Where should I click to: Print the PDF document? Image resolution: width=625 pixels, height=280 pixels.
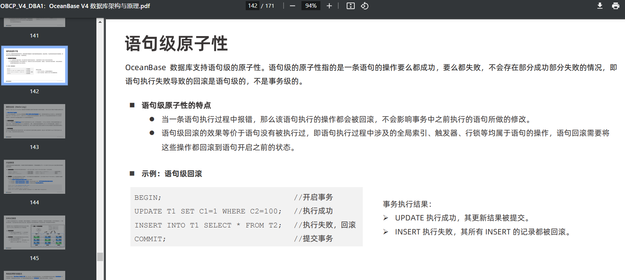pyautogui.click(x=616, y=6)
